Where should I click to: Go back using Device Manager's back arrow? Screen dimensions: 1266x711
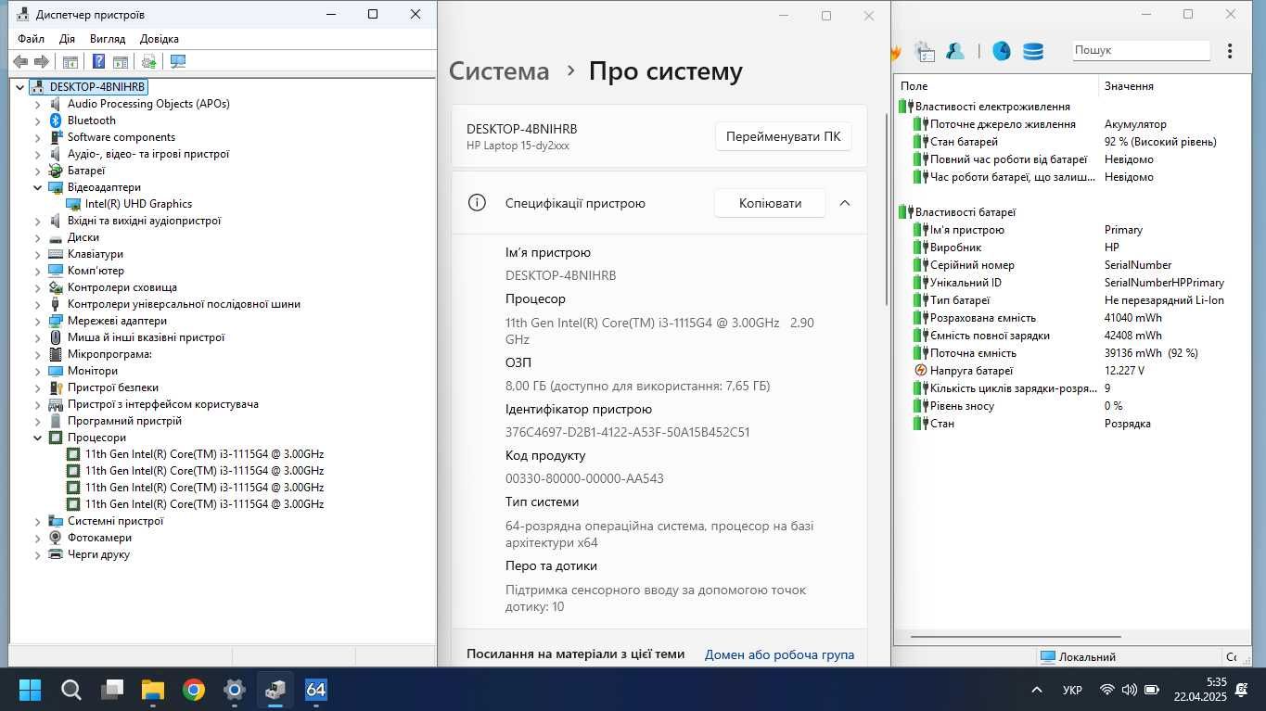coord(20,61)
